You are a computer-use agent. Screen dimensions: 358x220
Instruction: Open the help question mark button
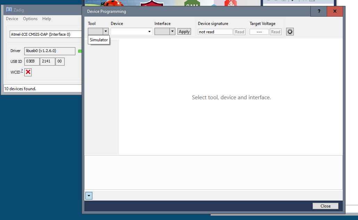point(319,11)
